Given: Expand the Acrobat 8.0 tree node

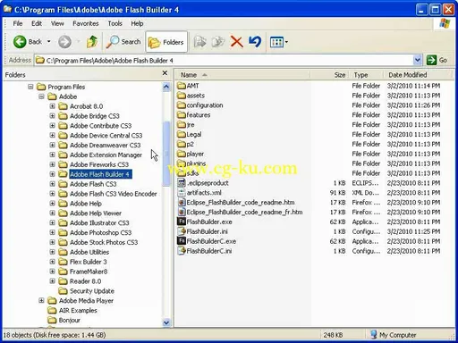Looking at the screenshot, I should (x=53, y=106).
